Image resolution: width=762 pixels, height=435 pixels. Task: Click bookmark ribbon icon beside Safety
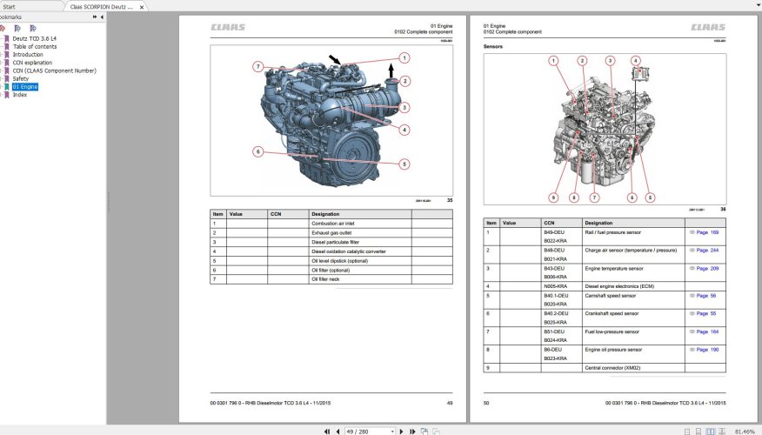[x=7, y=79]
